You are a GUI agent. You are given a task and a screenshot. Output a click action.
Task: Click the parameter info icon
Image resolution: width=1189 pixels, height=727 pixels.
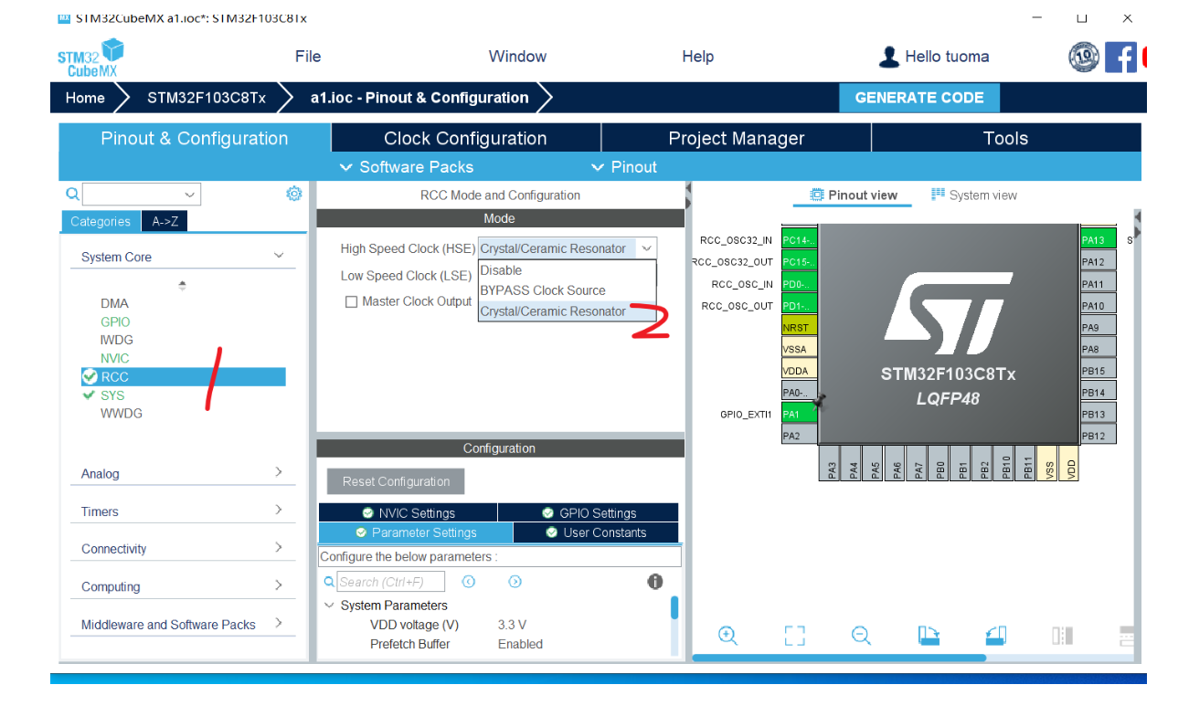coord(655,581)
